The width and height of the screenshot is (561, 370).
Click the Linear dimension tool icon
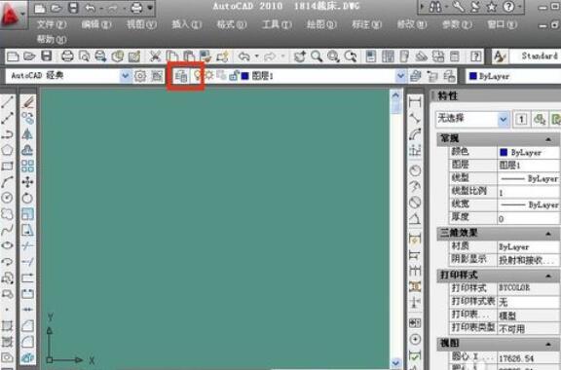click(415, 102)
